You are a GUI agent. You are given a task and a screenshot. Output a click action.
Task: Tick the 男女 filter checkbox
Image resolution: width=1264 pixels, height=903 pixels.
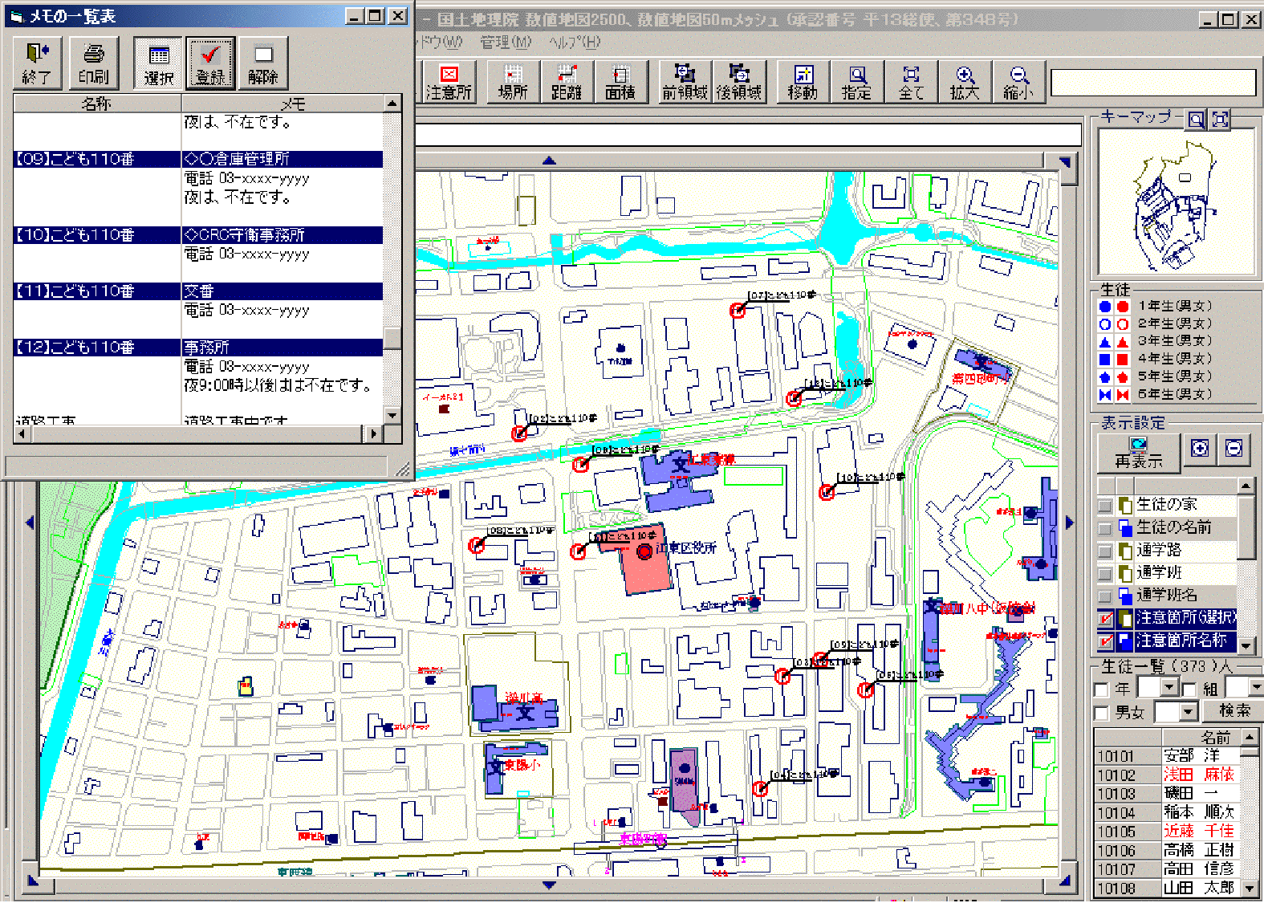(1102, 713)
